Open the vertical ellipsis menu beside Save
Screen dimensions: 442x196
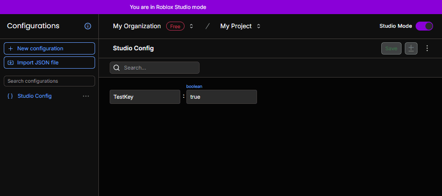427,48
